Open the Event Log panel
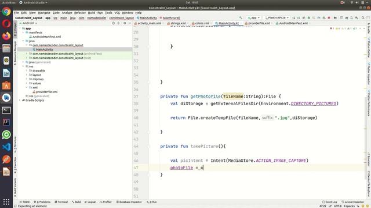The image size is (371, 208). pyautogui.click(x=330, y=202)
